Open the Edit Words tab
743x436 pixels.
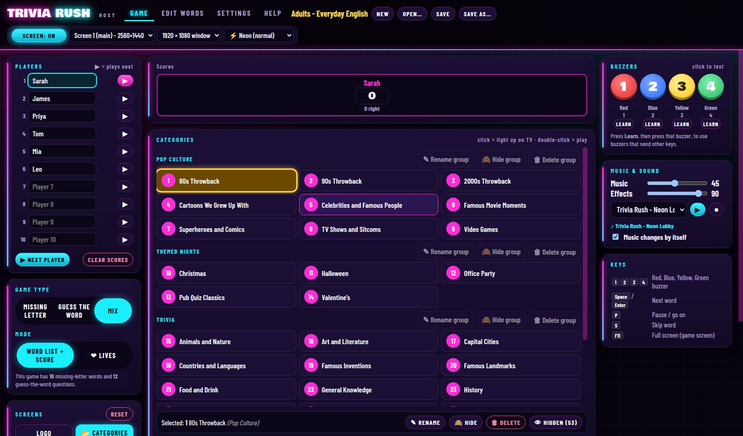[x=182, y=13]
